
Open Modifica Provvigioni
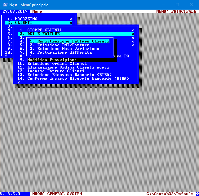[x=52, y=60]
